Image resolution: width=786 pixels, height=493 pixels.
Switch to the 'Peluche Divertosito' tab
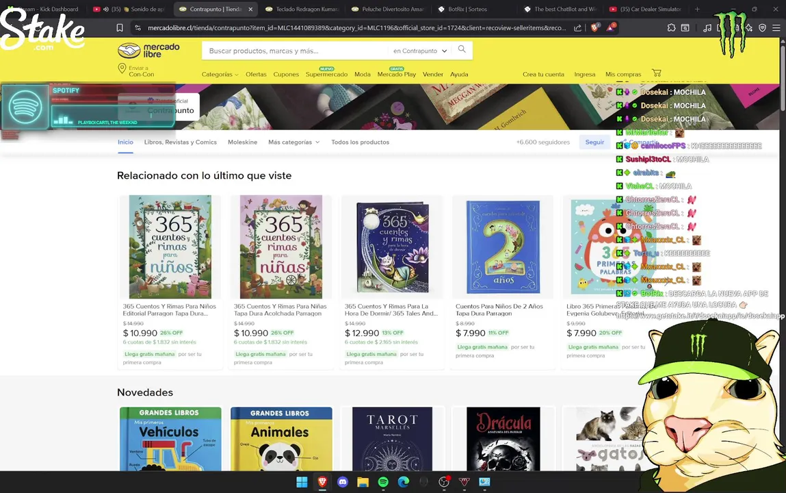pyautogui.click(x=389, y=9)
